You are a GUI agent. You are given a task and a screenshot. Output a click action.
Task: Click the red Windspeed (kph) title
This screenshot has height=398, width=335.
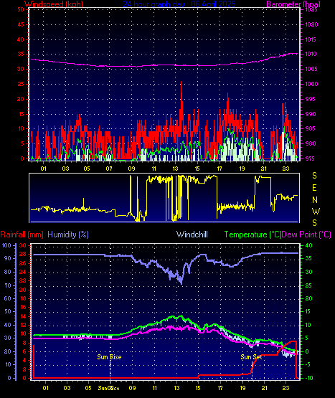pos(54,4)
